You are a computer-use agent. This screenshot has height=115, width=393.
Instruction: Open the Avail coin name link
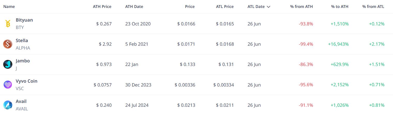[21, 101]
